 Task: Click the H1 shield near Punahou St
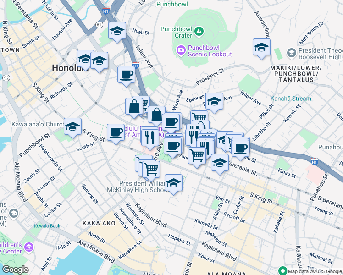point(315,162)
